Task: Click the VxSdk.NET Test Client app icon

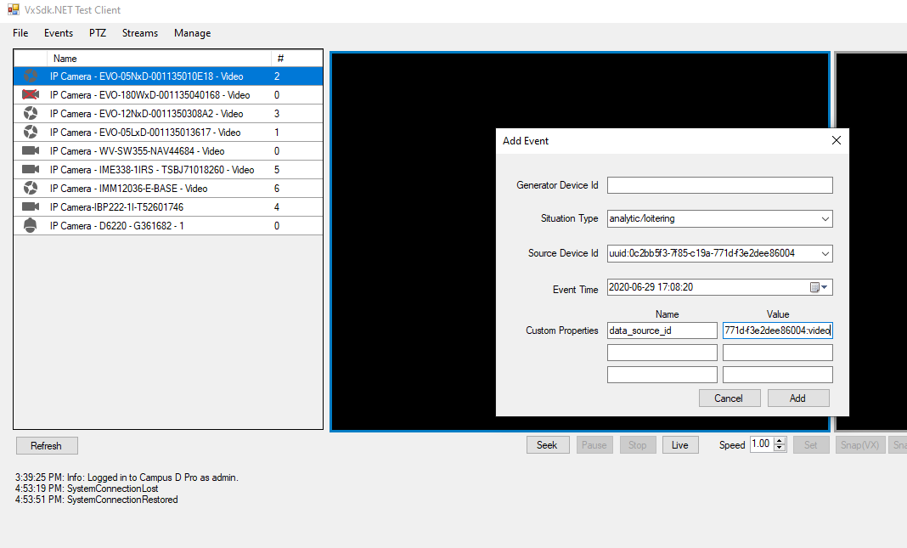Action: pyautogui.click(x=13, y=9)
